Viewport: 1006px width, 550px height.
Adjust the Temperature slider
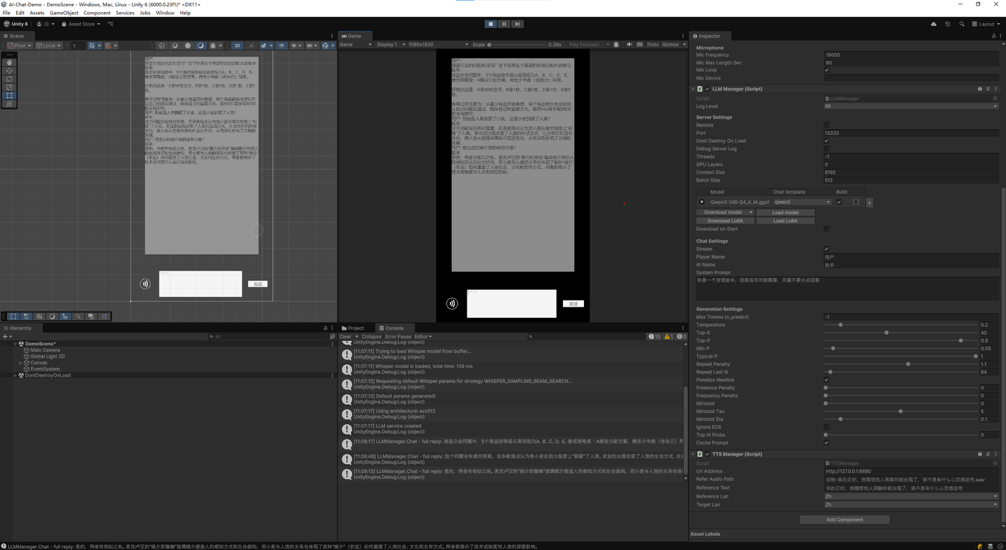[x=901, y=325]
